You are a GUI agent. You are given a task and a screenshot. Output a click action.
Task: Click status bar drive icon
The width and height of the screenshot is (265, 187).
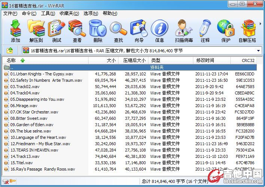point(6,181)
